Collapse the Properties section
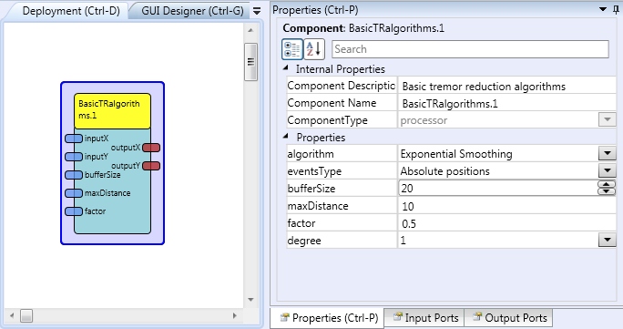 [286, 137]
